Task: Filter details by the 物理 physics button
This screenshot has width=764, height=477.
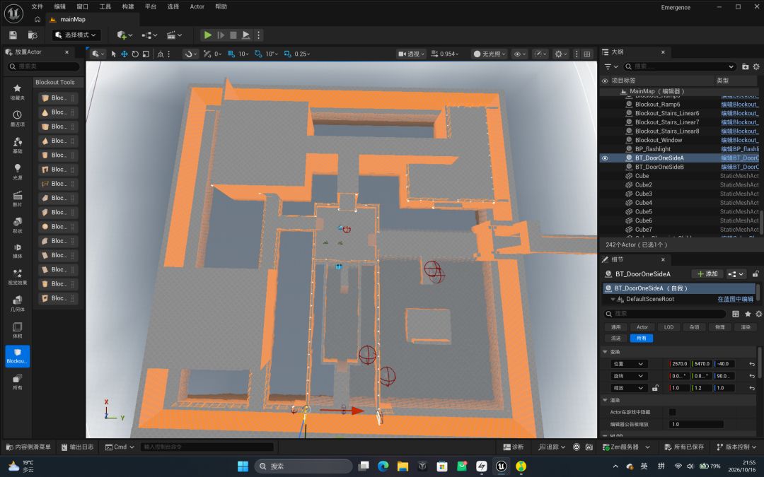Action: click(x=719, y=327)
